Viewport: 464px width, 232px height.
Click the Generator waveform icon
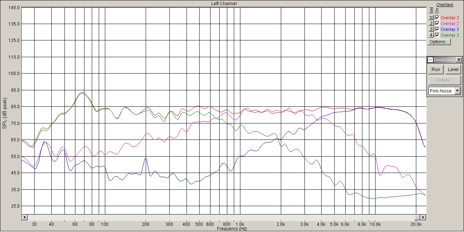point(430,60)
